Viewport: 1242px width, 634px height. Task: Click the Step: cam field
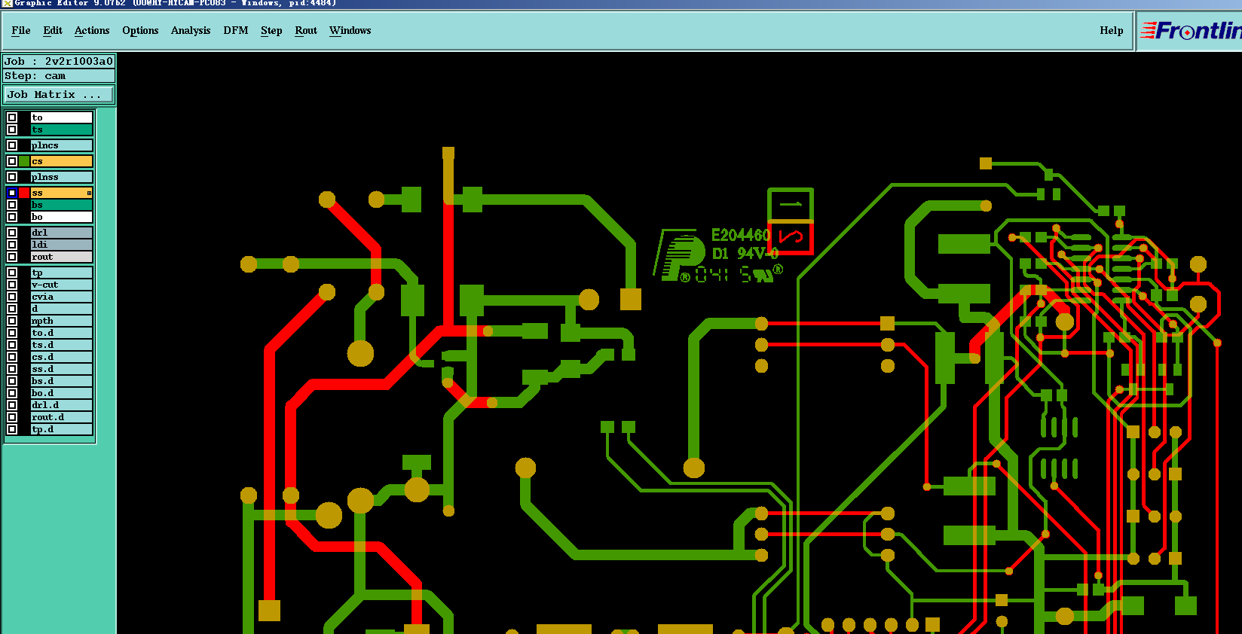coord(59,76)
